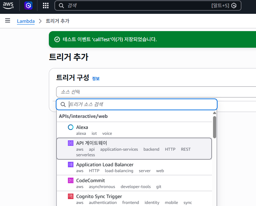256x206 pixels.
Task: Select Cognito Sync Trigger option
Action: point(134,199)
